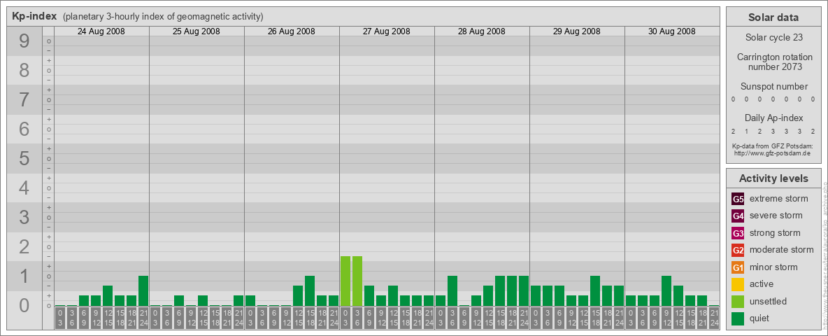Image resolution: width=828 pixels, height=336 pixels.
Task: Click the 26 Aug 15-18h quiet bar
Action: point(310,290)
